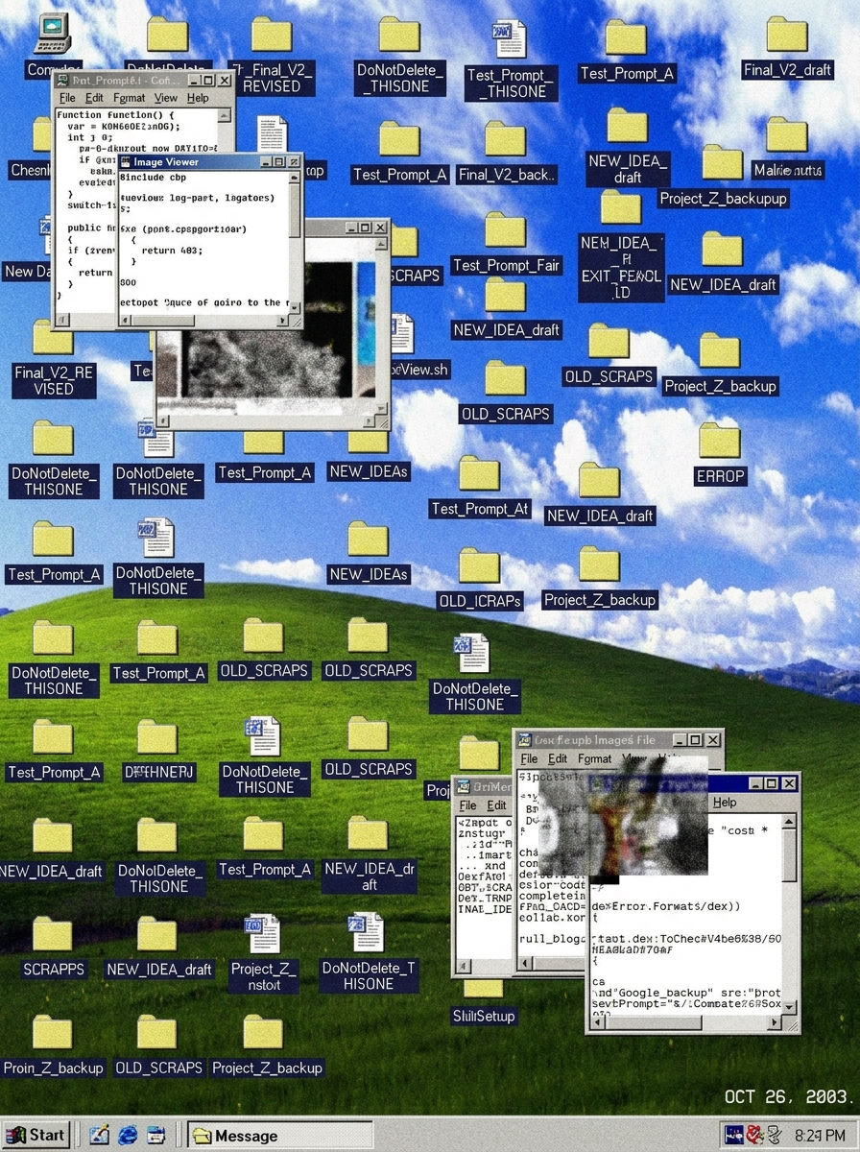Screen dimensions: 860x1152
Task: Click the blue system tray icon
Action: pos(734,1136)
